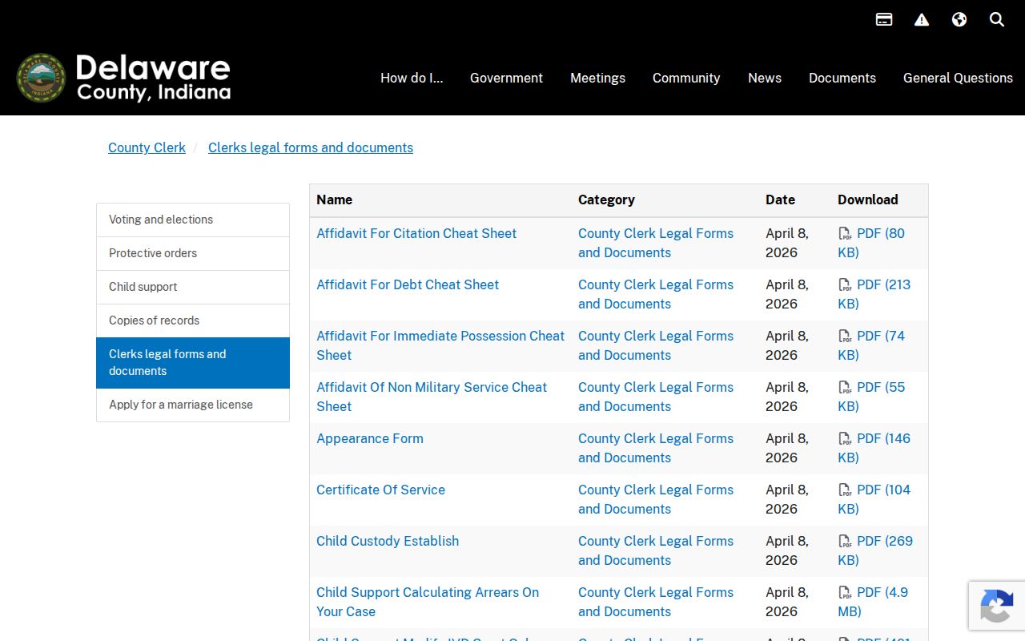Open the Meetings menu

pos(597,78)
